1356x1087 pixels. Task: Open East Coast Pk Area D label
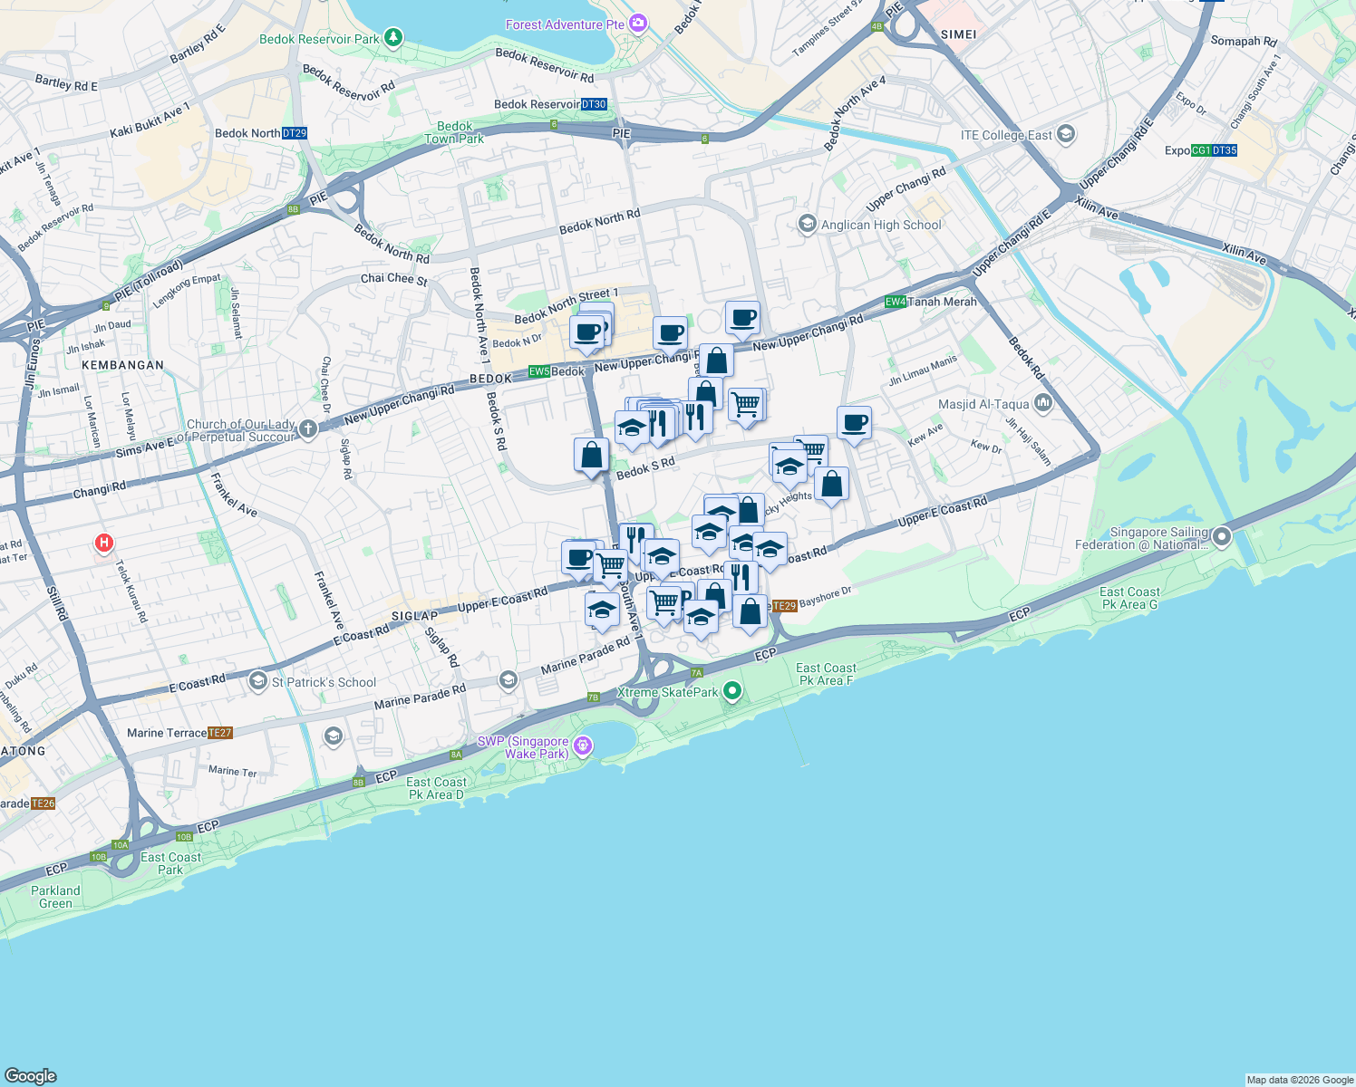point(436,788)
